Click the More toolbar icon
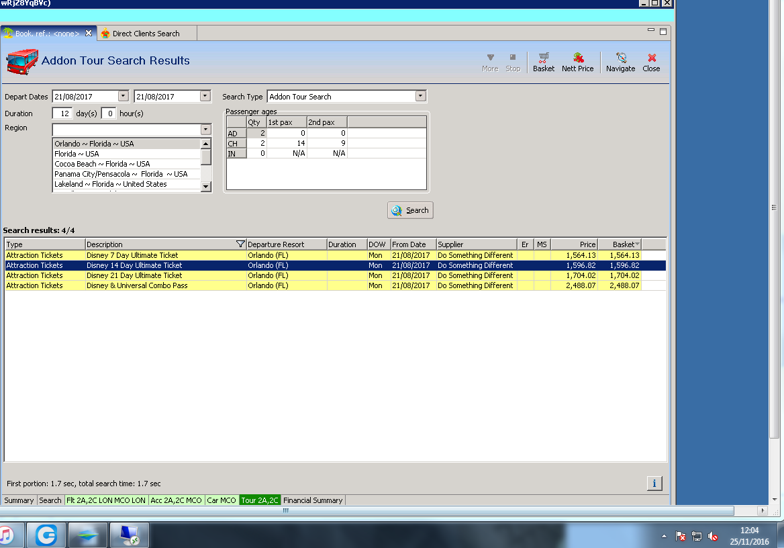 [490, 62]
